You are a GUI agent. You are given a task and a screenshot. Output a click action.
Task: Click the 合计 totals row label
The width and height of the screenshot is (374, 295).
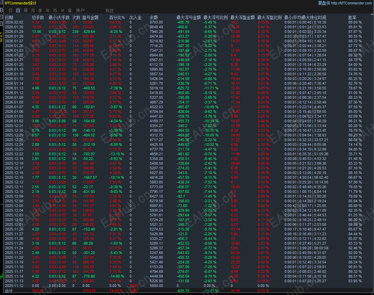pyautogui.click(x=9, y=291)
